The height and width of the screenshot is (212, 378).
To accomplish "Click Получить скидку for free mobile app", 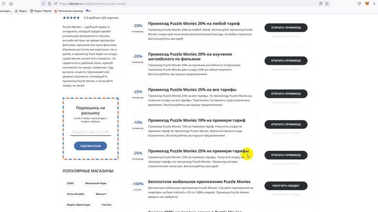I will [286, 185].
